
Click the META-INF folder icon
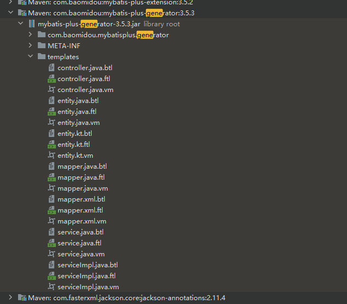[x=42, y=45]
